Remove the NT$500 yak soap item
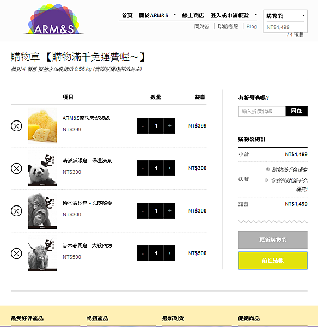Screen dimensions: 318x327 click(16, 253)
